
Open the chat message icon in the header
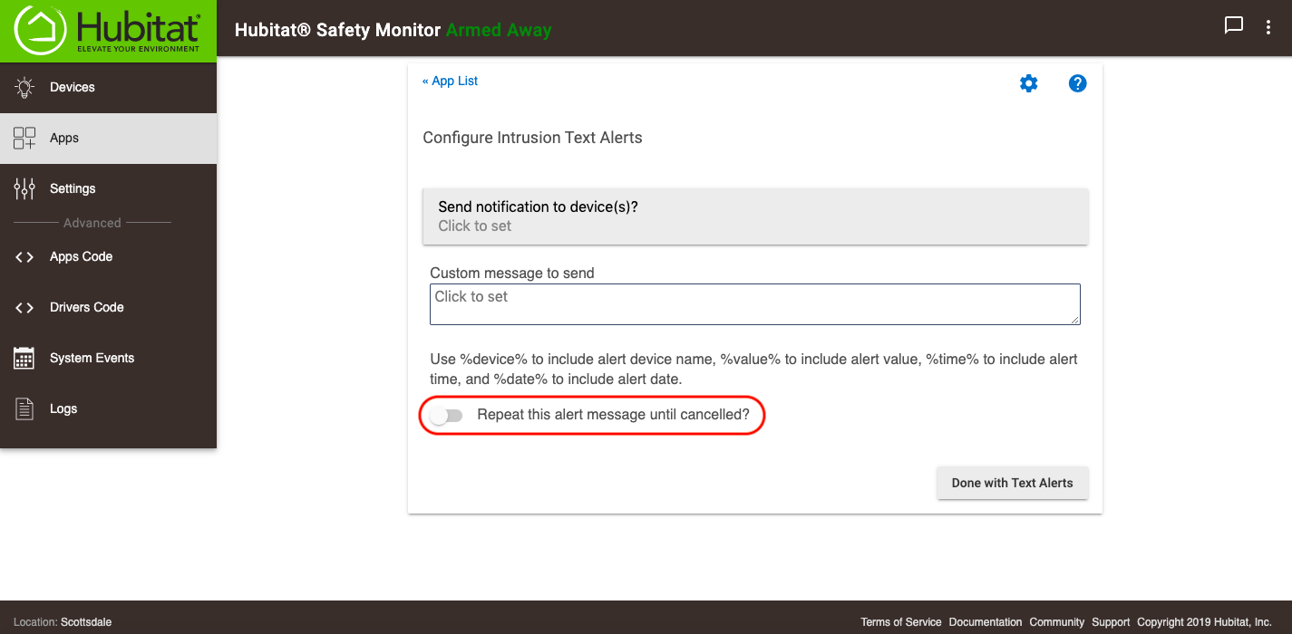tap(1234, 26)
